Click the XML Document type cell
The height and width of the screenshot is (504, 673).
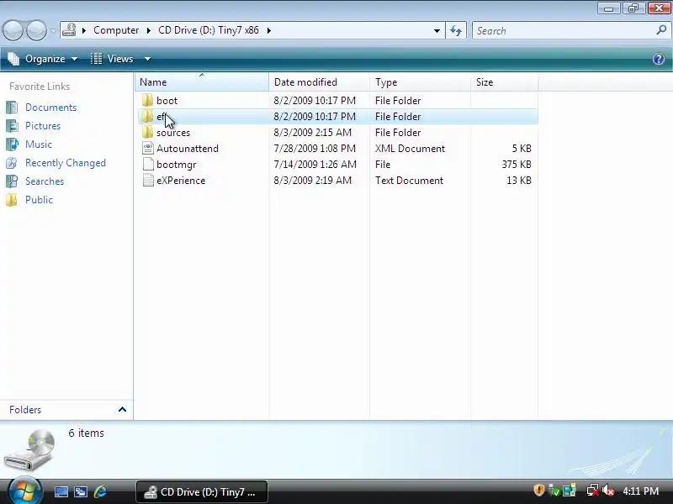(x=410, y=149)
